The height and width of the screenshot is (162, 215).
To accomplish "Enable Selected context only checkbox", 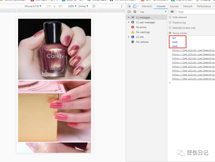I will [170, 28].
